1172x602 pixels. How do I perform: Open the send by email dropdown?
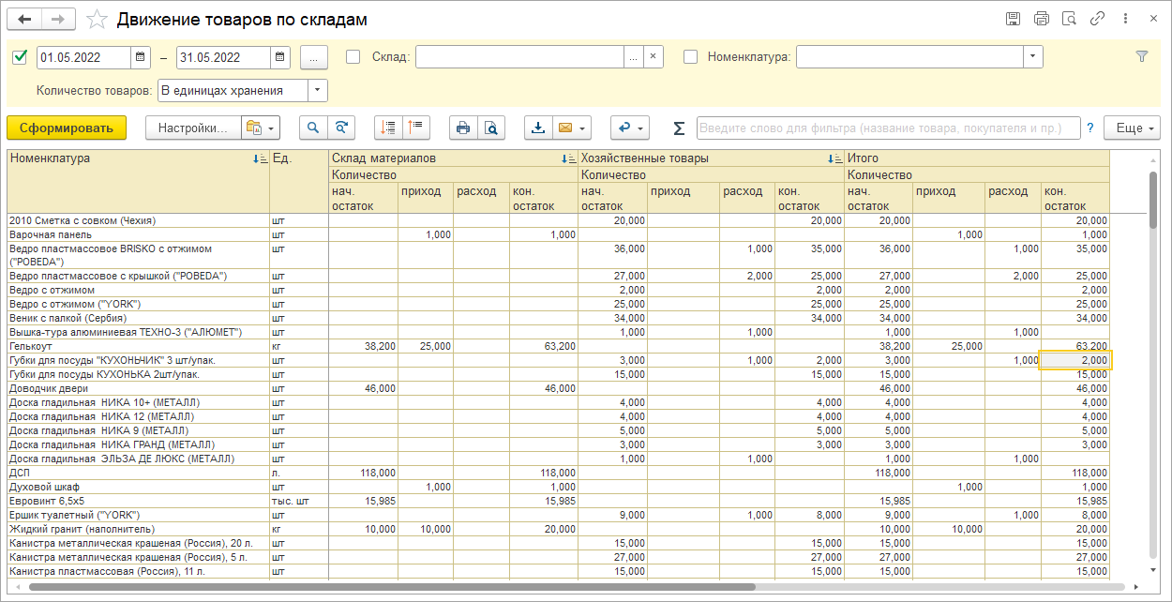[572, 128]
